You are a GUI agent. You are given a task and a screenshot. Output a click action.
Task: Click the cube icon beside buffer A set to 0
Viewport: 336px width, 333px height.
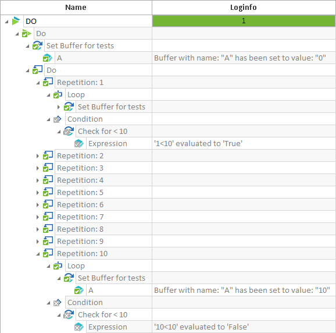tap(48, 58)
